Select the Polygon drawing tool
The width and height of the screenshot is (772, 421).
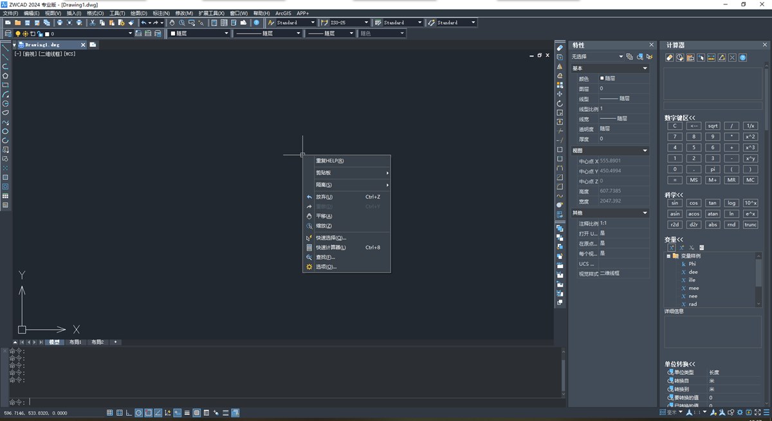(x=6, y=76)
